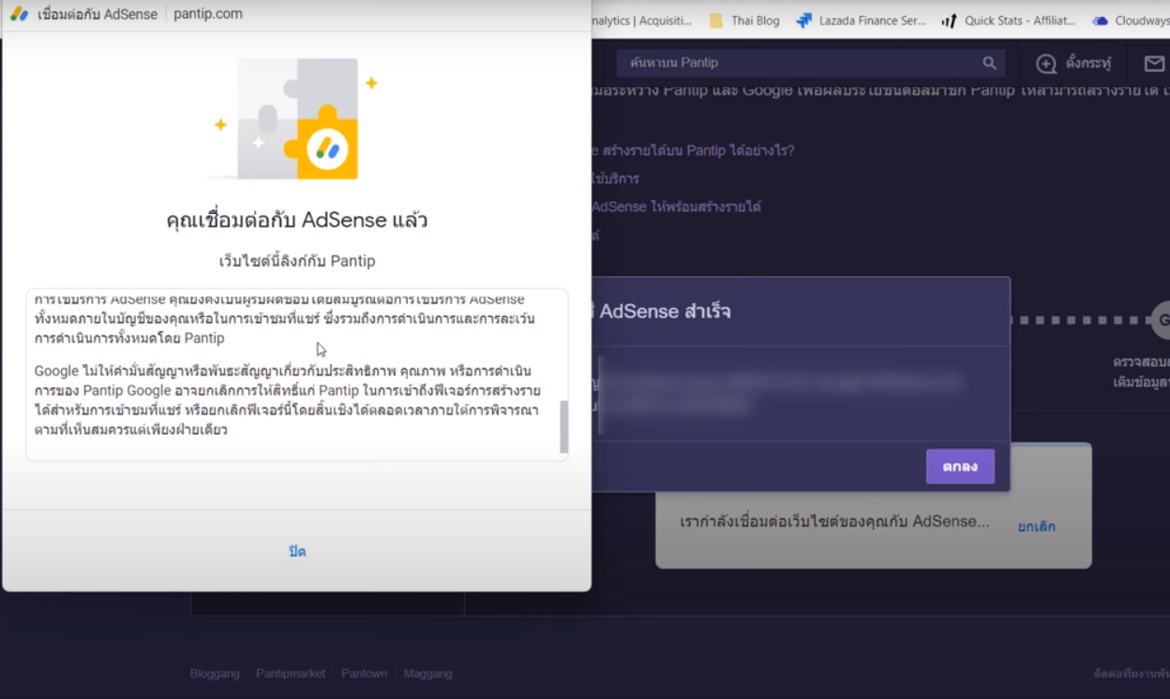Screen dimensions: 1170x699
Task: Click link สร้างรายได้บน Pantip ได้อย่างไร?
Action: 694,150
